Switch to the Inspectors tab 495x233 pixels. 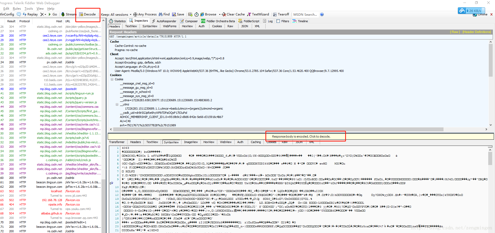pos(139,21)
